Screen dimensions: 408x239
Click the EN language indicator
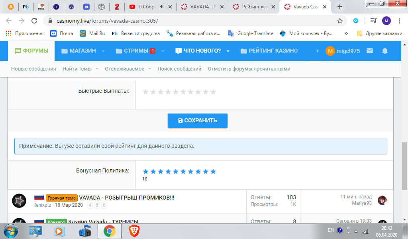tap(331, 230)
